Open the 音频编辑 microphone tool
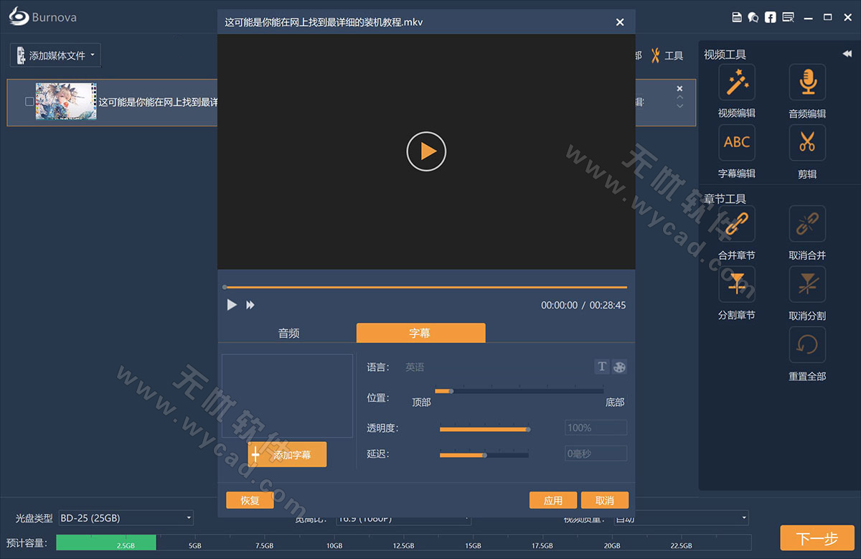This screenshot has height=559, width=861. [806, 82]
